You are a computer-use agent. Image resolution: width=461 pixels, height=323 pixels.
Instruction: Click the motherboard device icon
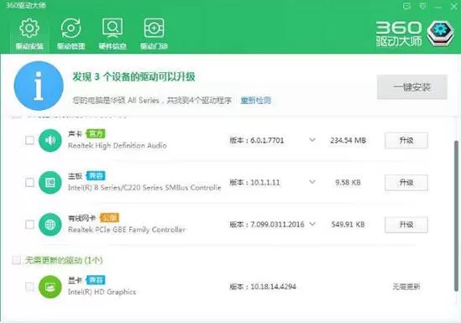50,183
